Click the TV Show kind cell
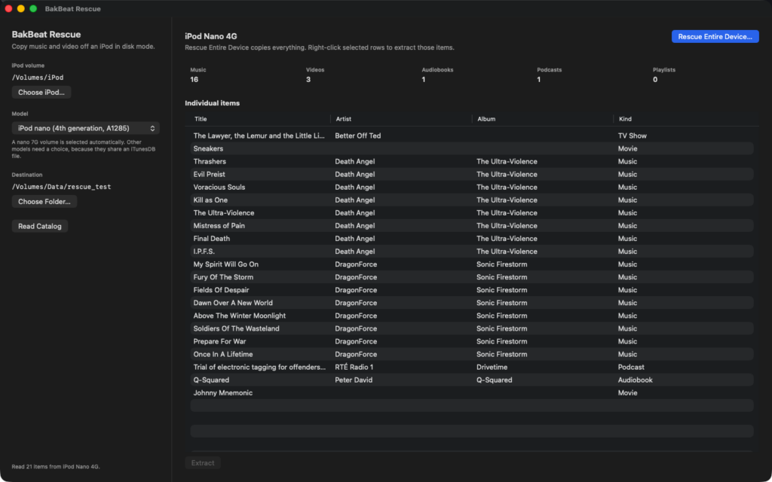This screenshot has width=772, height=482. click(x=633, y=136)
